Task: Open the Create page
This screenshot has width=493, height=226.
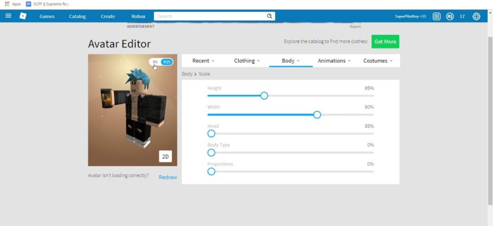Action: [x=108, y=16]
